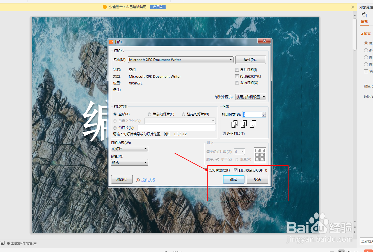Screen dimensions: 373x252
Task: Select the 垂直(V) order radio
Action: tap(236, 159)
